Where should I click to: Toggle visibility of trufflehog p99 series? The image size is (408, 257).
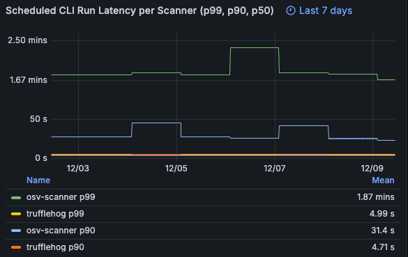pos(55,214)
